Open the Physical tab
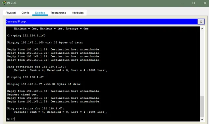Image resolution: width=209 pixels, height=124 pixels. pyautogui.click(x=11, y=13)
